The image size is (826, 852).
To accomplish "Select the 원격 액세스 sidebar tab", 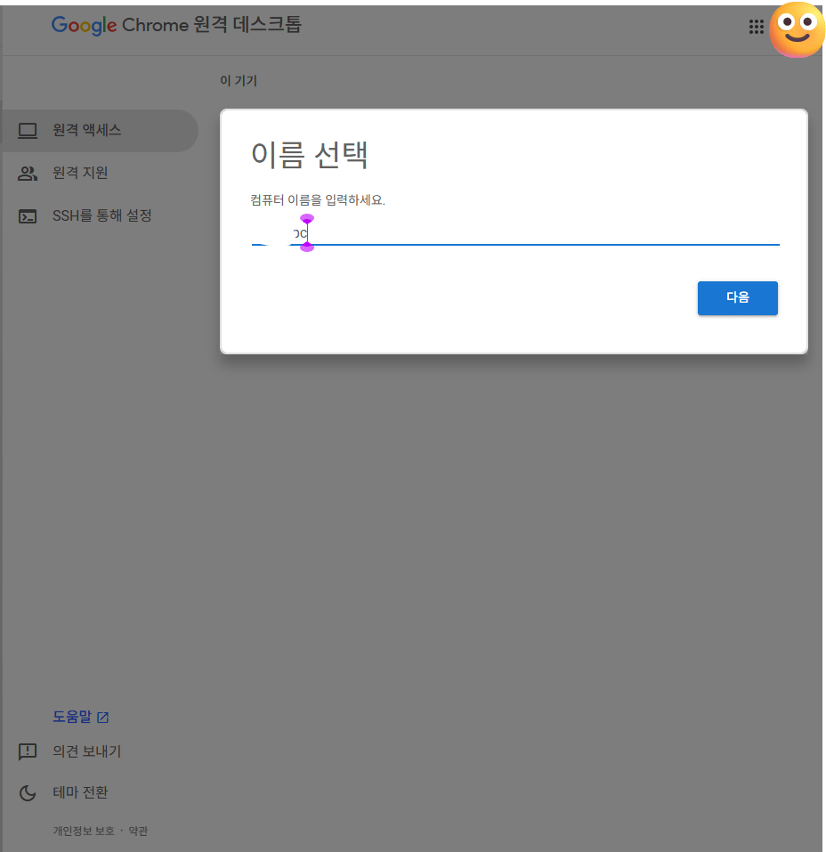I will (100, 130).
